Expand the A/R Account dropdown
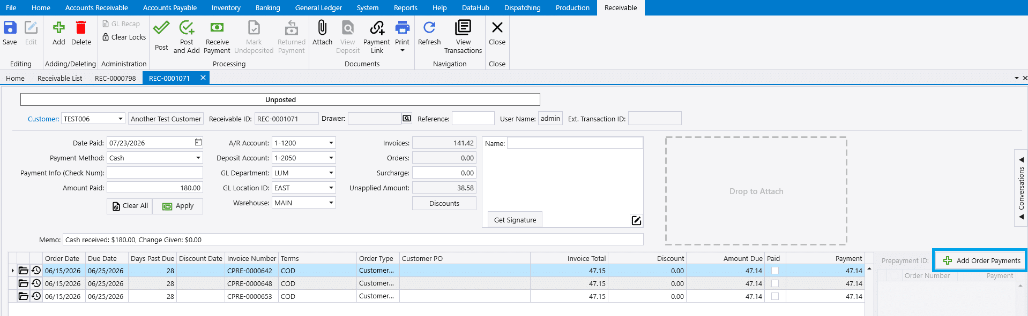This screenshot has width=1028, height=316. click(331, 143)
